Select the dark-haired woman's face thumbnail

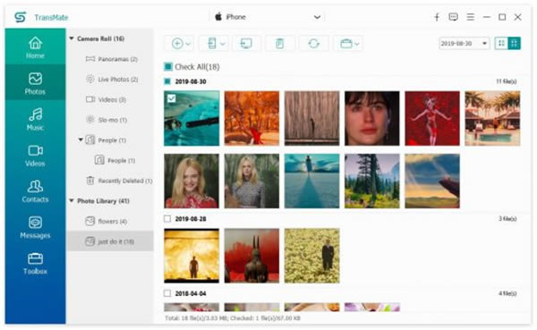coord(372,118)
